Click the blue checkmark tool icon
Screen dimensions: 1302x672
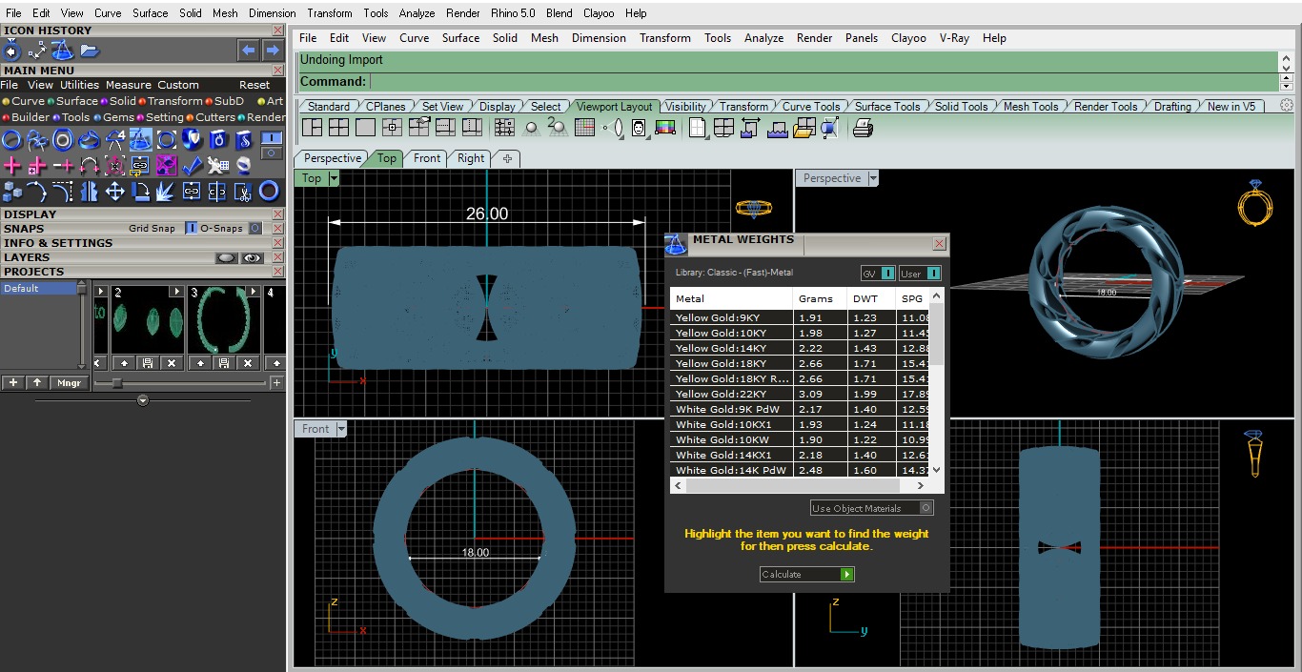coord(192,166)
